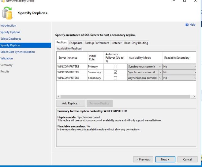Go to the Read-Only Routing tab
Screen dimensions: 202x167
coord(136,43)
